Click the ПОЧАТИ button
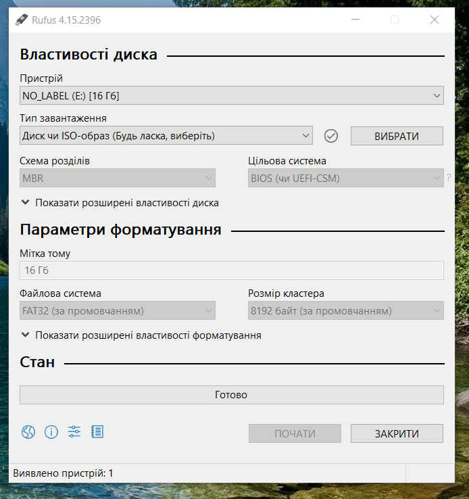Viewport: 469px width, 499px height. (295, 433)
